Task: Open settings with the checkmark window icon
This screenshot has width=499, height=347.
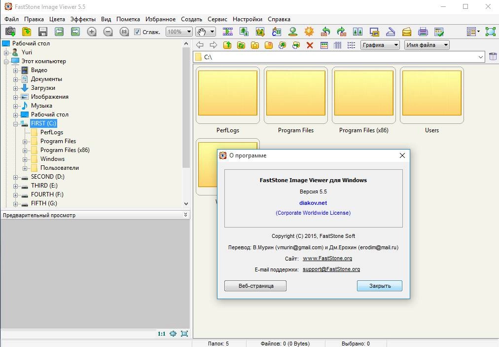Action: click(439, 32)
